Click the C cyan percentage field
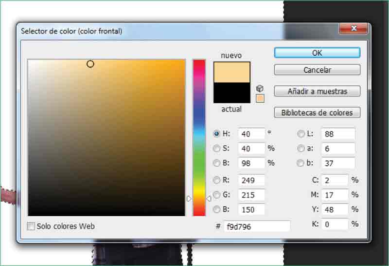Viewport: 389px width, 266px height. click(335, 180)
